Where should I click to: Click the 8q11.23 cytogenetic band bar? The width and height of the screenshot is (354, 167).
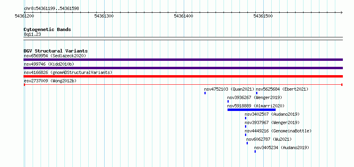(183, 39)
